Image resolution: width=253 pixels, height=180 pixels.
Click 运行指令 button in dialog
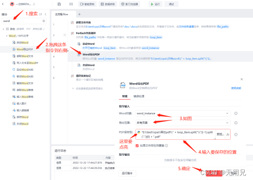(x=127, y=173)
